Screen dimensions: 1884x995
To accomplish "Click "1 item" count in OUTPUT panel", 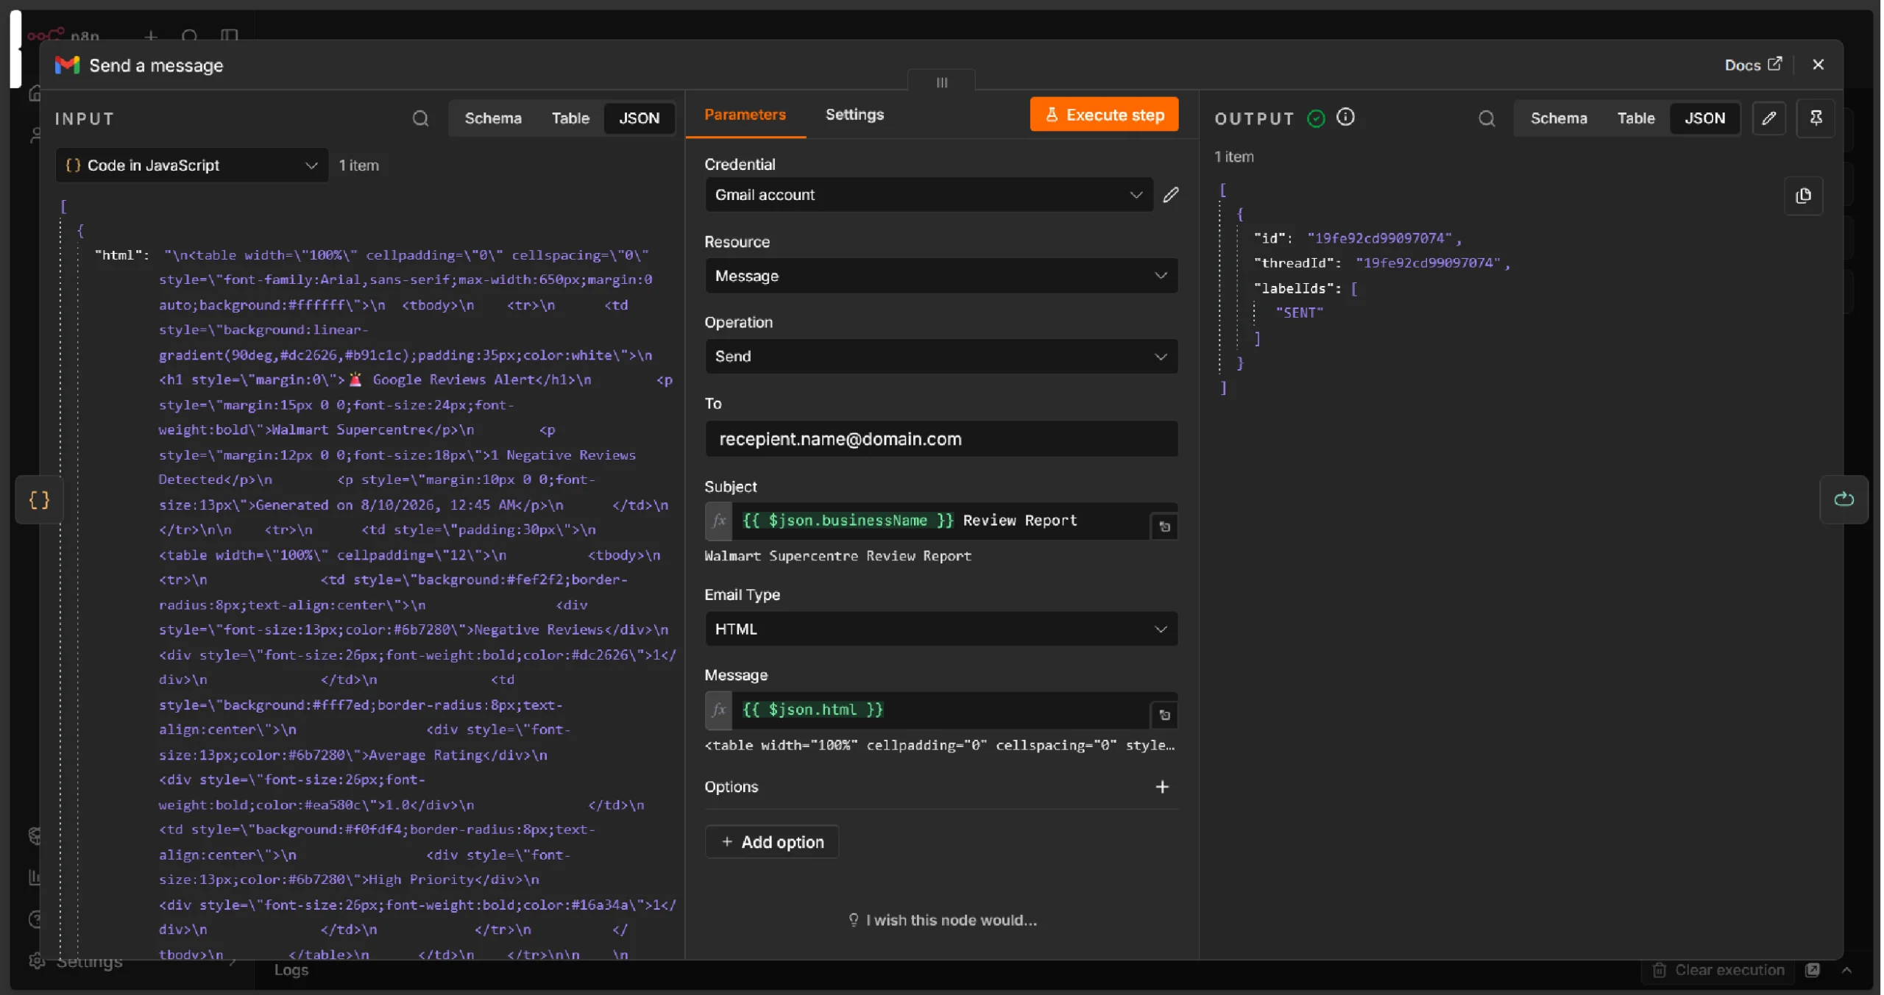I will tap(1233, 157).
